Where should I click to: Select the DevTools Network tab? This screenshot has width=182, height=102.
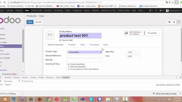(x=16, y=77)
